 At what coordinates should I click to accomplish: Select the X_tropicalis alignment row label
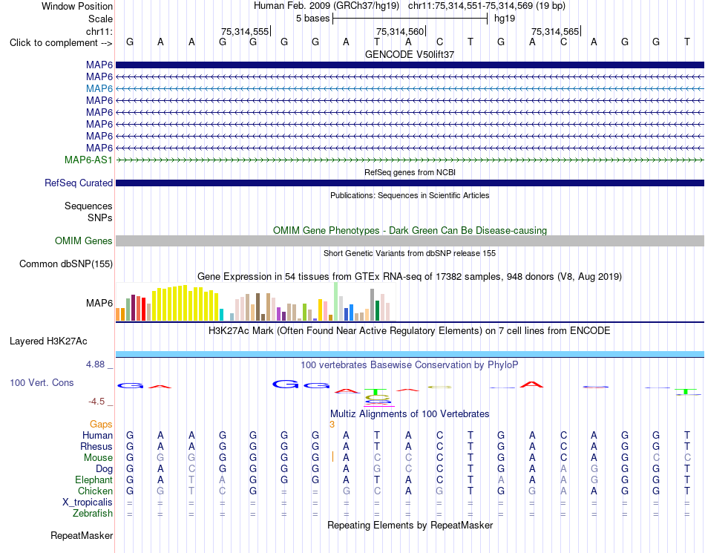88,503
